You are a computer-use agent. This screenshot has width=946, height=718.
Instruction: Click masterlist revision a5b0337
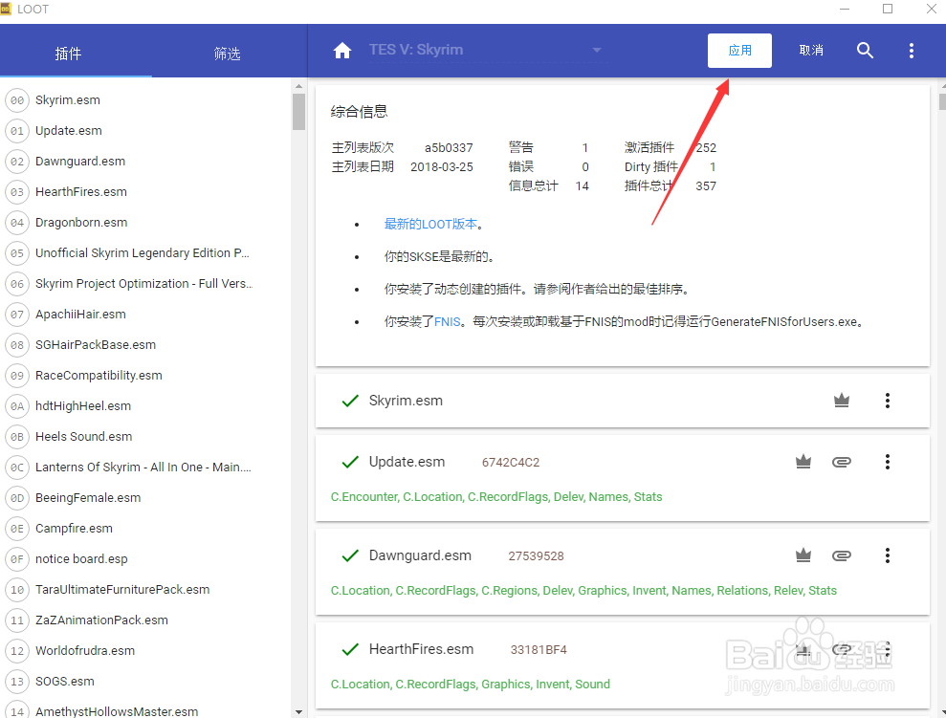(449, 148)
